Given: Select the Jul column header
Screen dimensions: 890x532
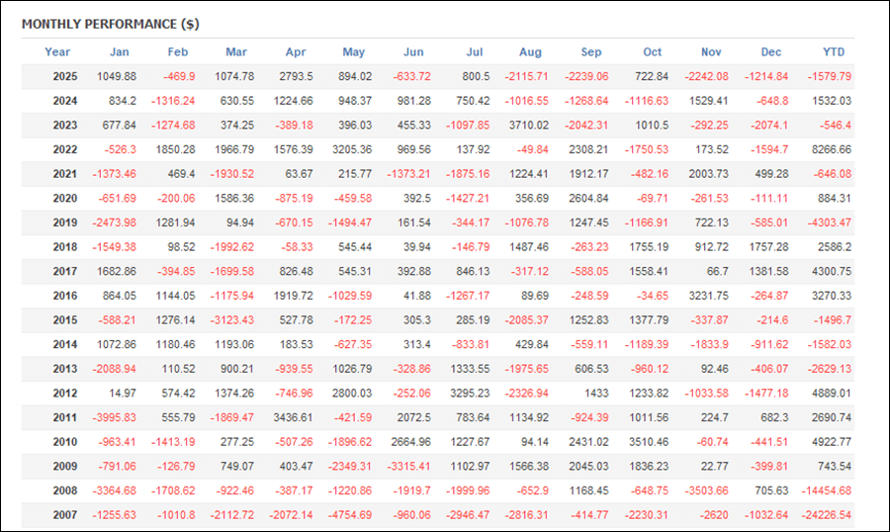Looking at the screenshot, I should 474,51.
